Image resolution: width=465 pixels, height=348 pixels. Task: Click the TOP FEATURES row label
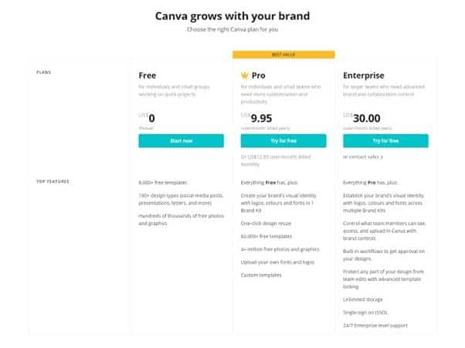pyautogui.click(x=53, y=181)
